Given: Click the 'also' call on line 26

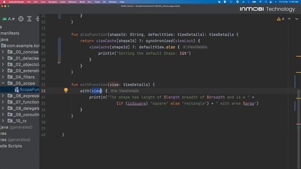Looking at the screenshot, I should (x=170, y=47).
